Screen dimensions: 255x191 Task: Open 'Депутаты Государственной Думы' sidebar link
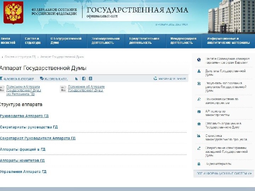point(225,73)
